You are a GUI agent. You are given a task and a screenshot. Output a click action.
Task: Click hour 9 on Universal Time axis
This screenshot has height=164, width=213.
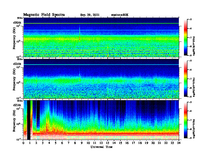point(82,143)
